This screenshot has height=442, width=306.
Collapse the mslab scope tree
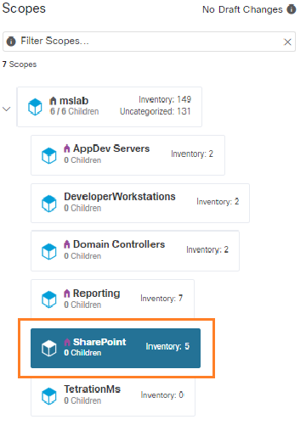(x=7, y=109)
